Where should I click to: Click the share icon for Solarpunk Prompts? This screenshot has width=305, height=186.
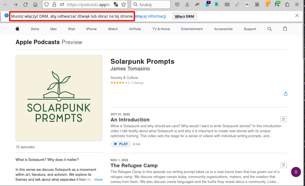286,94
